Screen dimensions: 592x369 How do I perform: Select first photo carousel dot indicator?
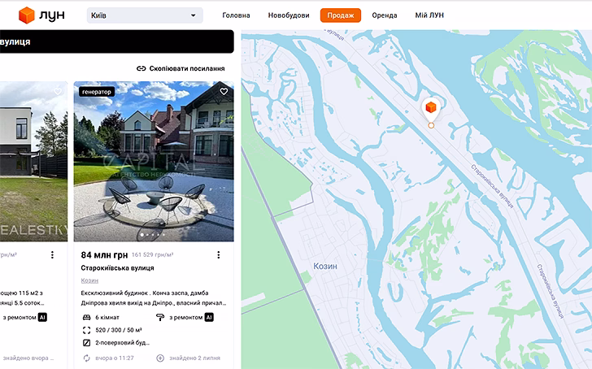coord(142,235)
